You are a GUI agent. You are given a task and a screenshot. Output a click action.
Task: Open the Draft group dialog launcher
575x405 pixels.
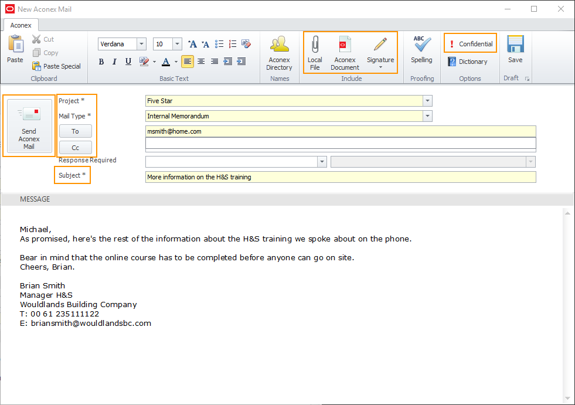[527, 79]
